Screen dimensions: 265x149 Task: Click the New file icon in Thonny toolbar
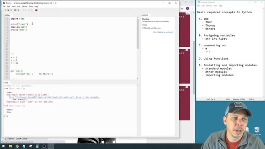[x=5, y=10]
